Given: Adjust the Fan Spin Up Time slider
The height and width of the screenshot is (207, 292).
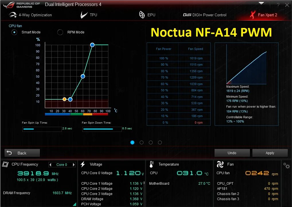Looking at the screenshot, I should pos(42,129).
